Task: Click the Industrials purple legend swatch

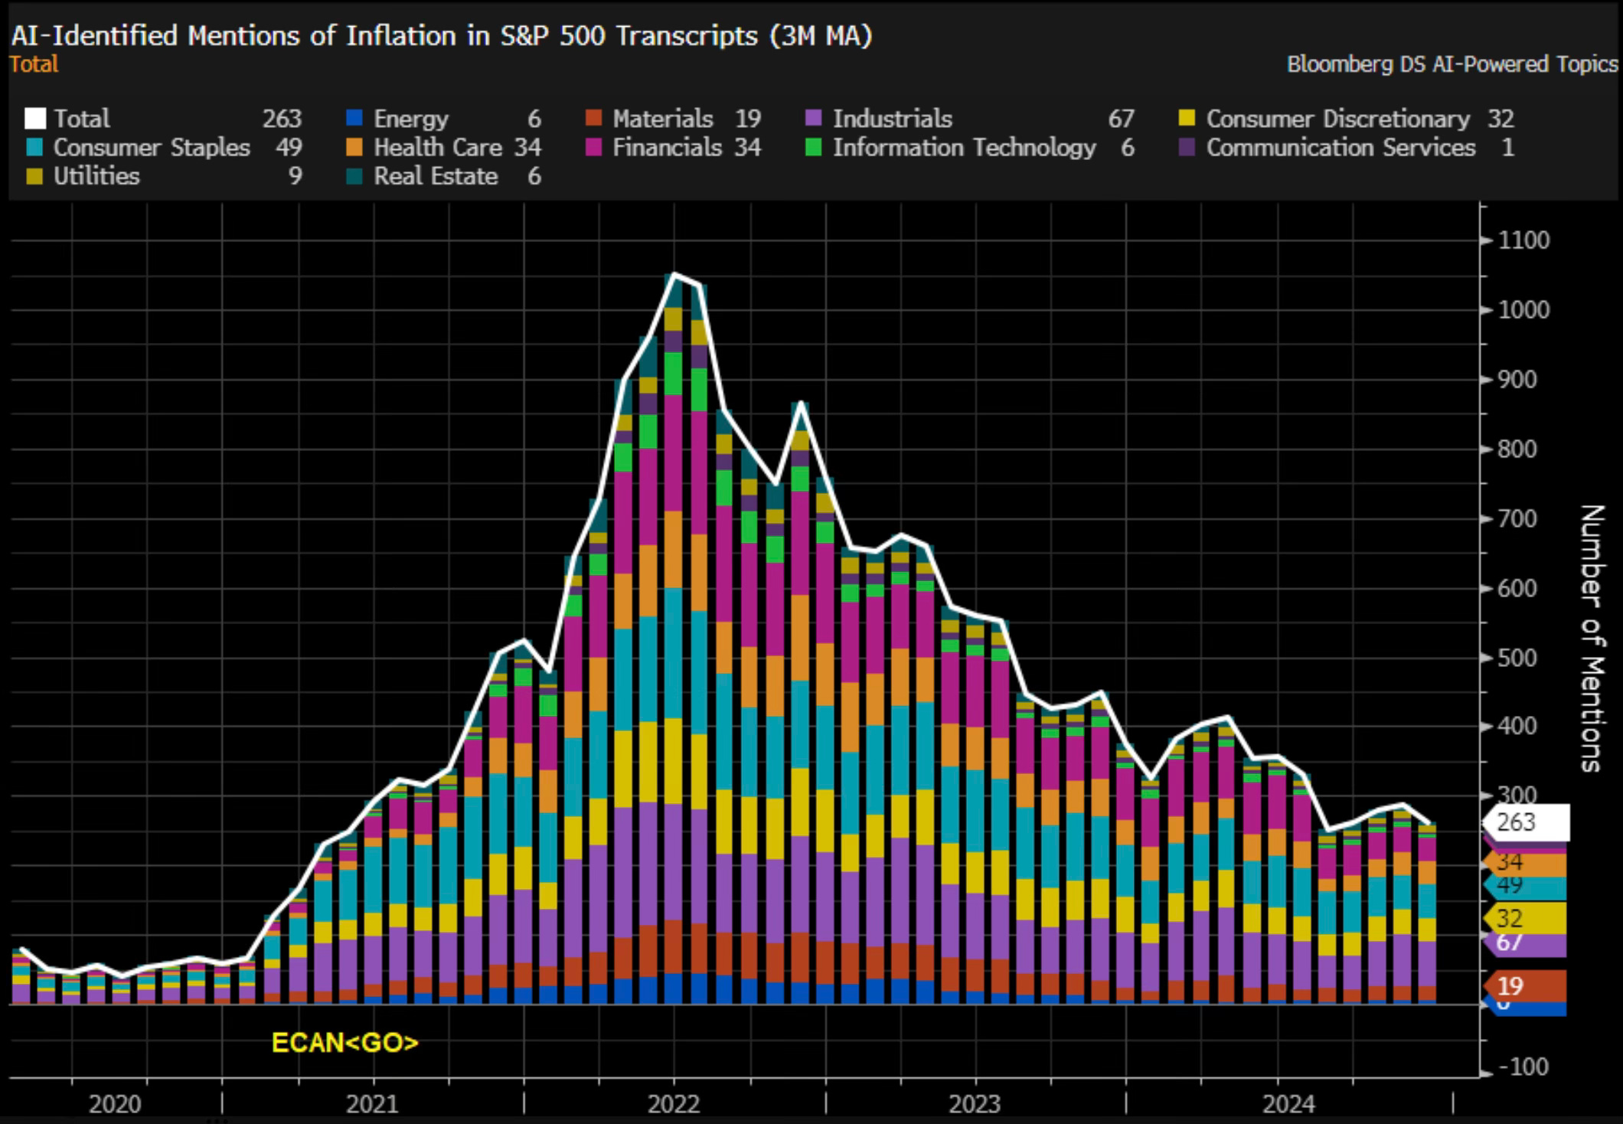Action: [x=813, y=119]
